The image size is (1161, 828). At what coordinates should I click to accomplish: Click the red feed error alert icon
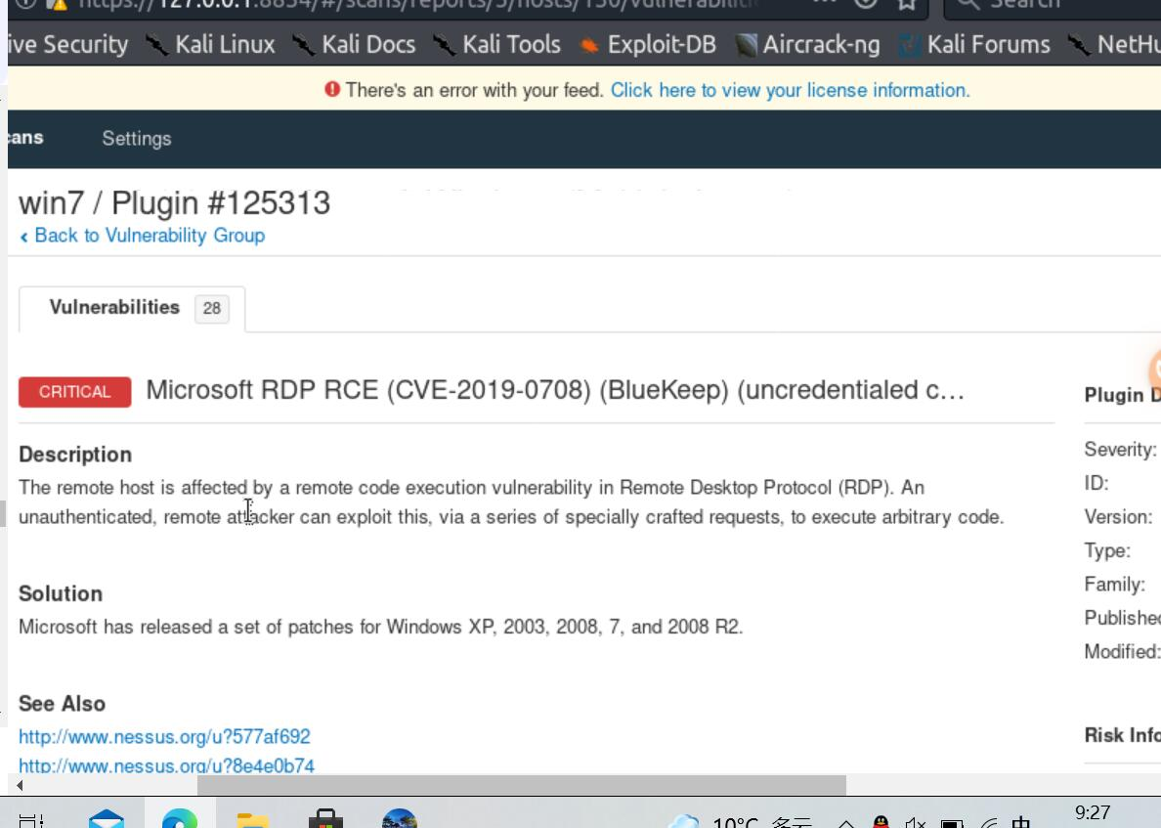click(331, 90)
